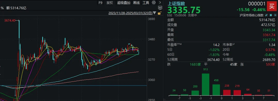Expand the date range dropdown triangle

(155, 13)
